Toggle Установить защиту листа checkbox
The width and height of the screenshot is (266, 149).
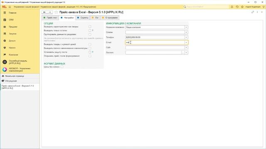(x=90, y=52)
